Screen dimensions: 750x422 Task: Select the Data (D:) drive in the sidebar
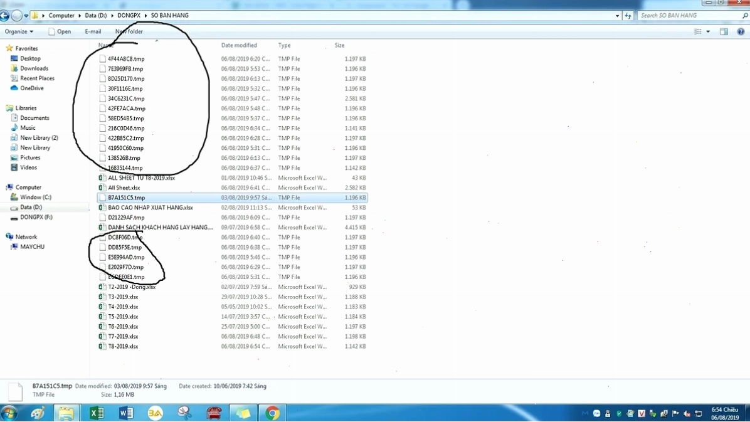[x=31, y=207]
